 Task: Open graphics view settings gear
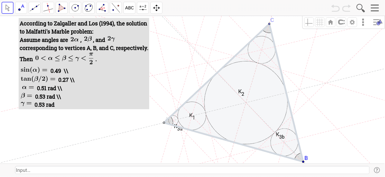point(352,22)
